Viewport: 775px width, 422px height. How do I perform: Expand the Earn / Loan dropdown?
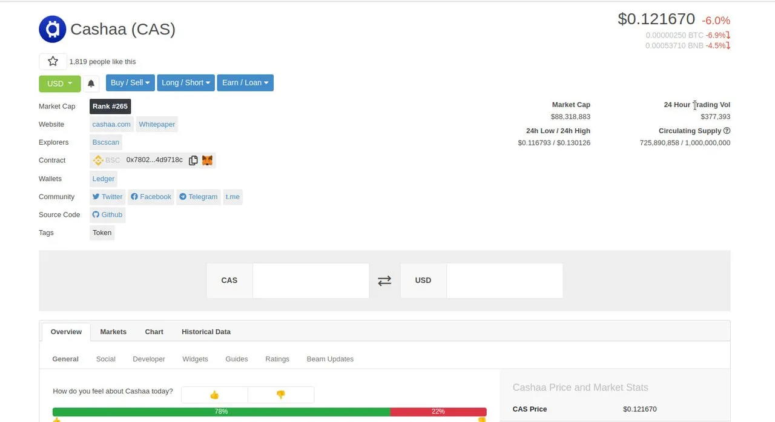[x=245, y=82]
